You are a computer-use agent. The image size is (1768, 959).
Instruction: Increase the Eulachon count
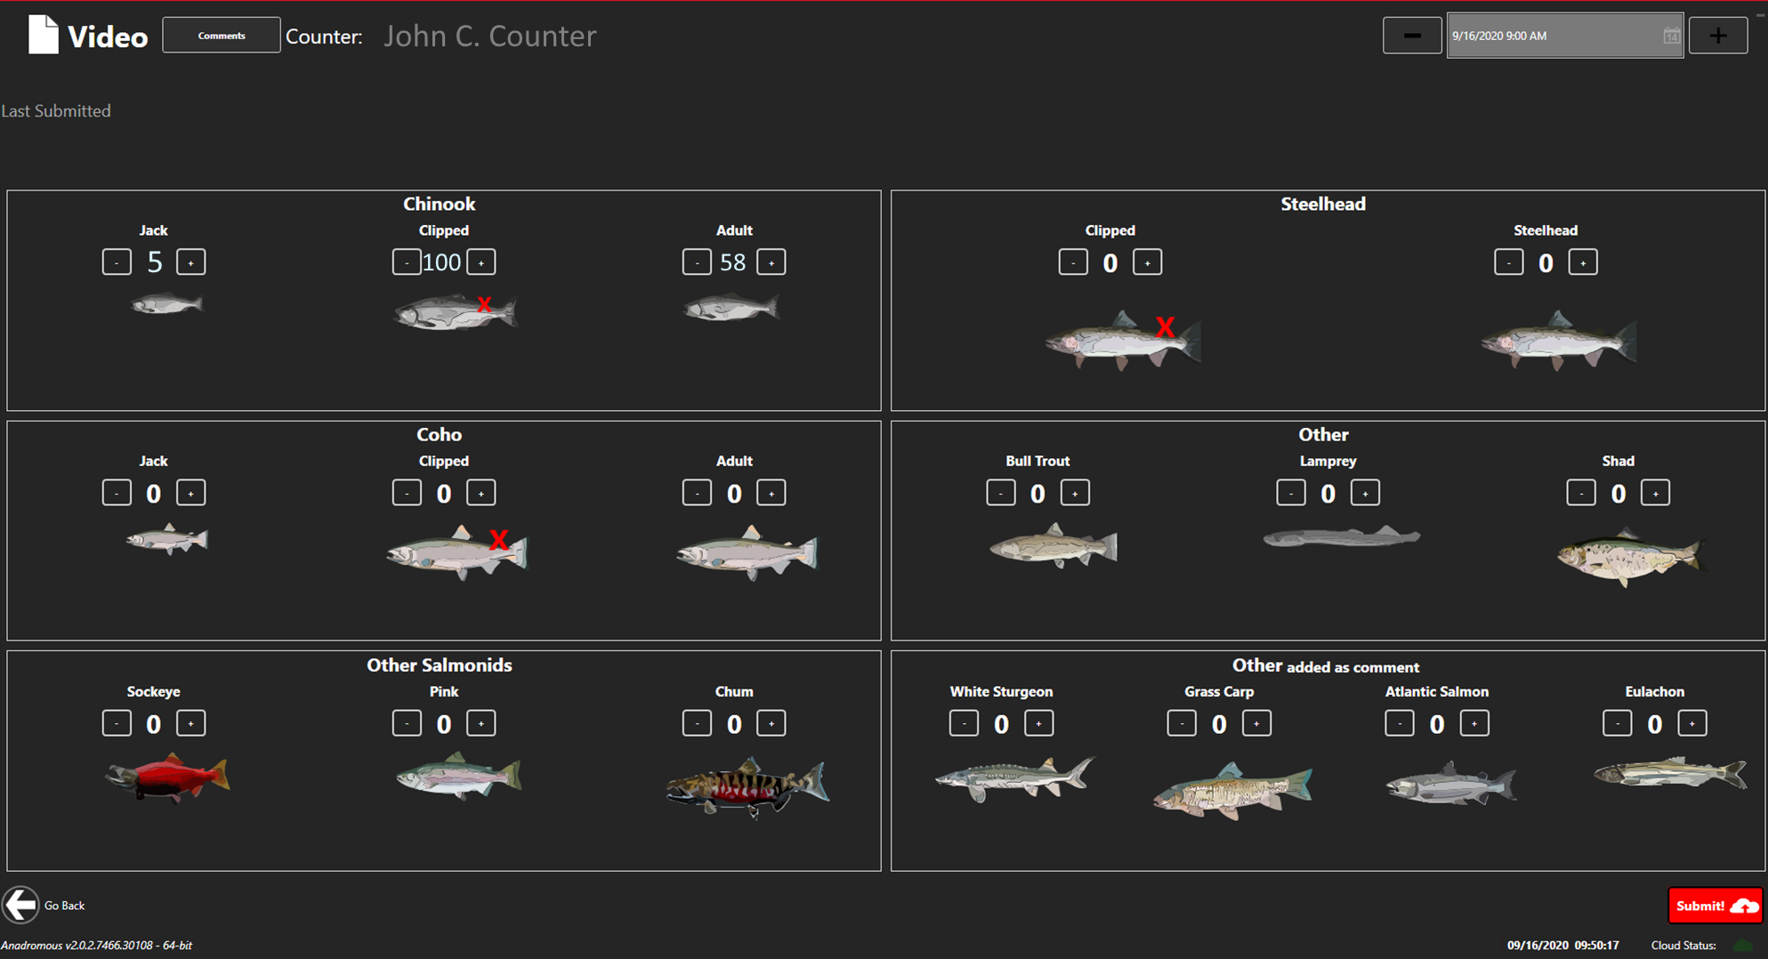(x=1692, y=723)
